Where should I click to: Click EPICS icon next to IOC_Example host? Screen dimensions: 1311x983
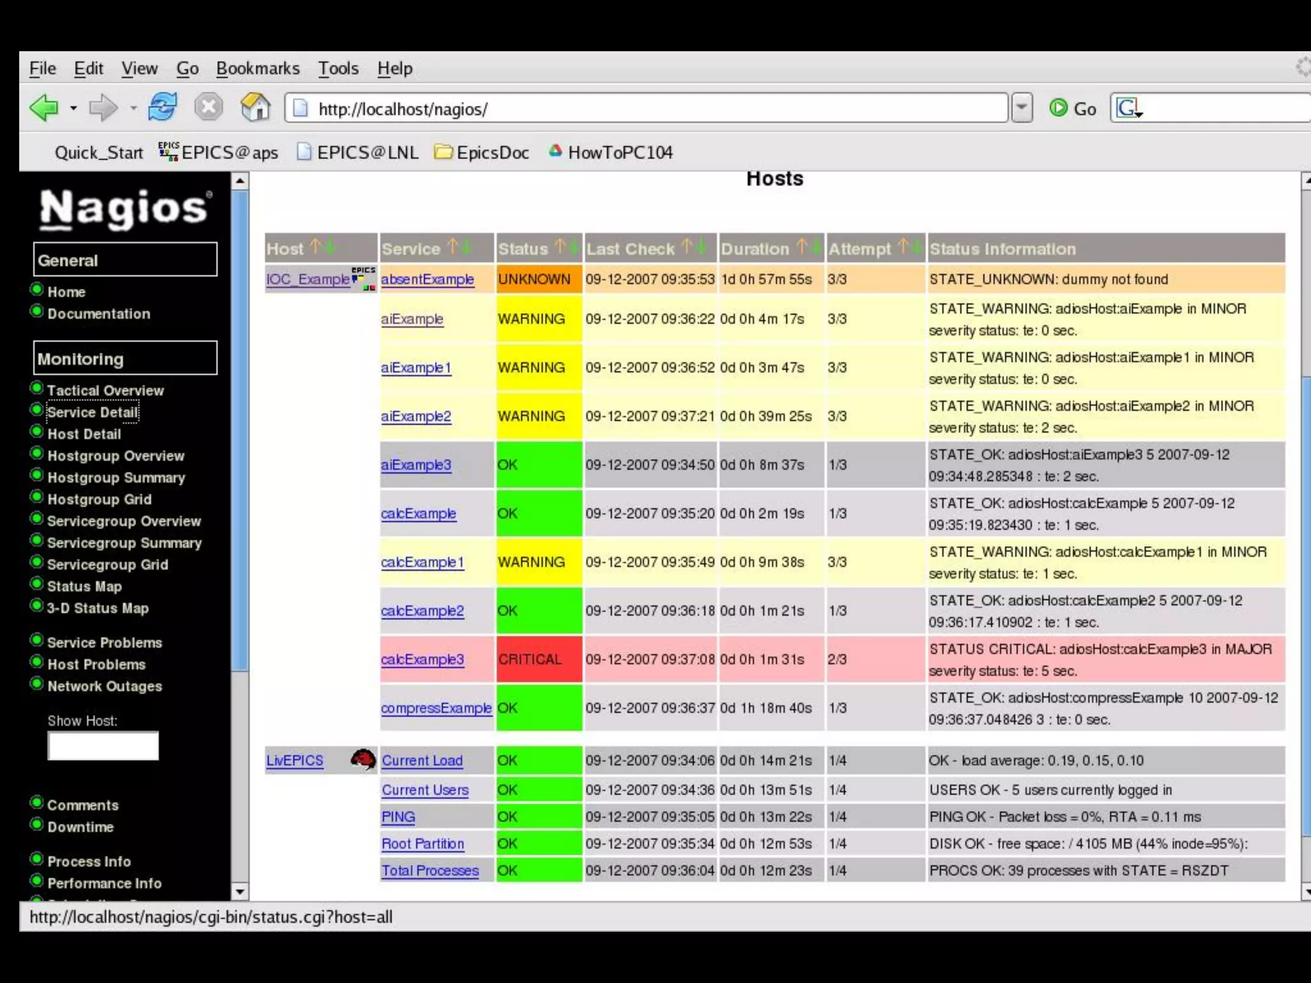(x=363, y=278)
